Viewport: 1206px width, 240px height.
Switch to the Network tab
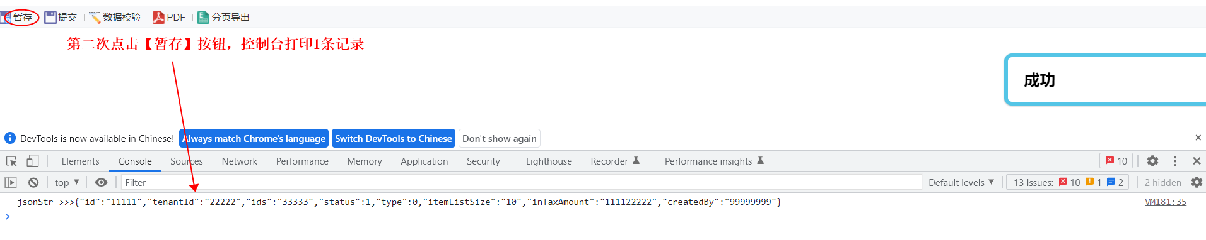pos(240,161)
